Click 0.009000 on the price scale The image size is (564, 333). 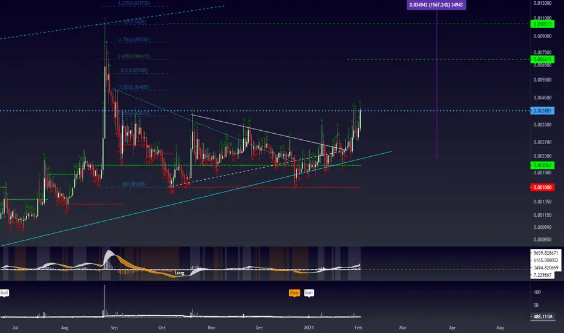point(542,36)
